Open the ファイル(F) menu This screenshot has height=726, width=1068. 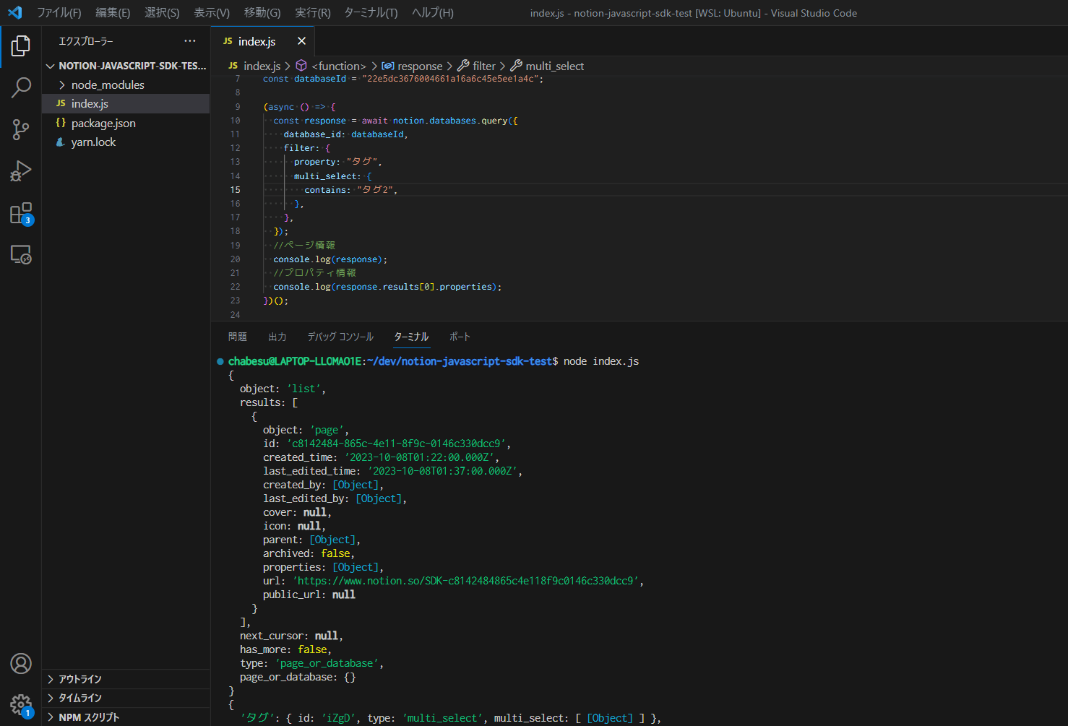[59, 12]
